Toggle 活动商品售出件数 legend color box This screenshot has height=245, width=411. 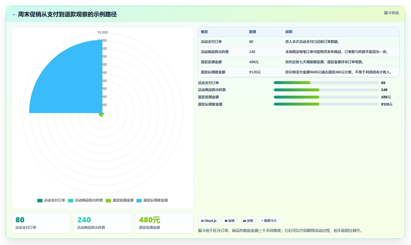70,201
